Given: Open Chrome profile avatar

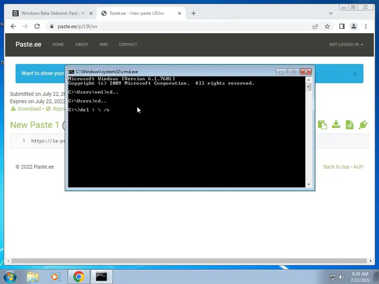Looking at the screenshot, I should [x=353, y=26].
